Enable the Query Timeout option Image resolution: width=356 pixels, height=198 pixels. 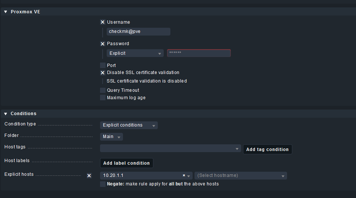[103, 90]
